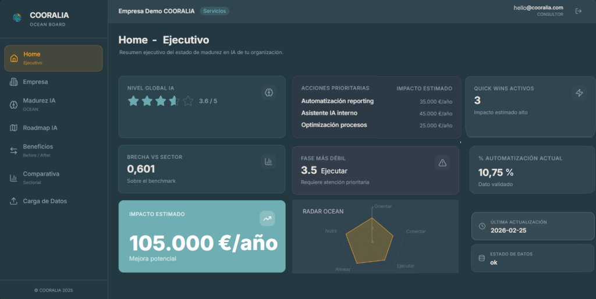This screenshot has height=299, width=596.
Task: Go to Empresa in the sidebar
Action: click(x=36, y=82)
